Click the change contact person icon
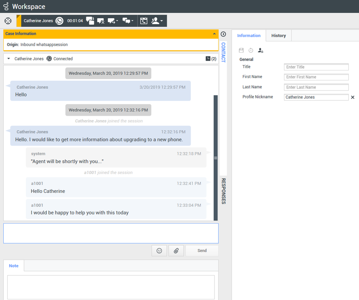Viewport: 359px width, 300px height. pos(261,50)
